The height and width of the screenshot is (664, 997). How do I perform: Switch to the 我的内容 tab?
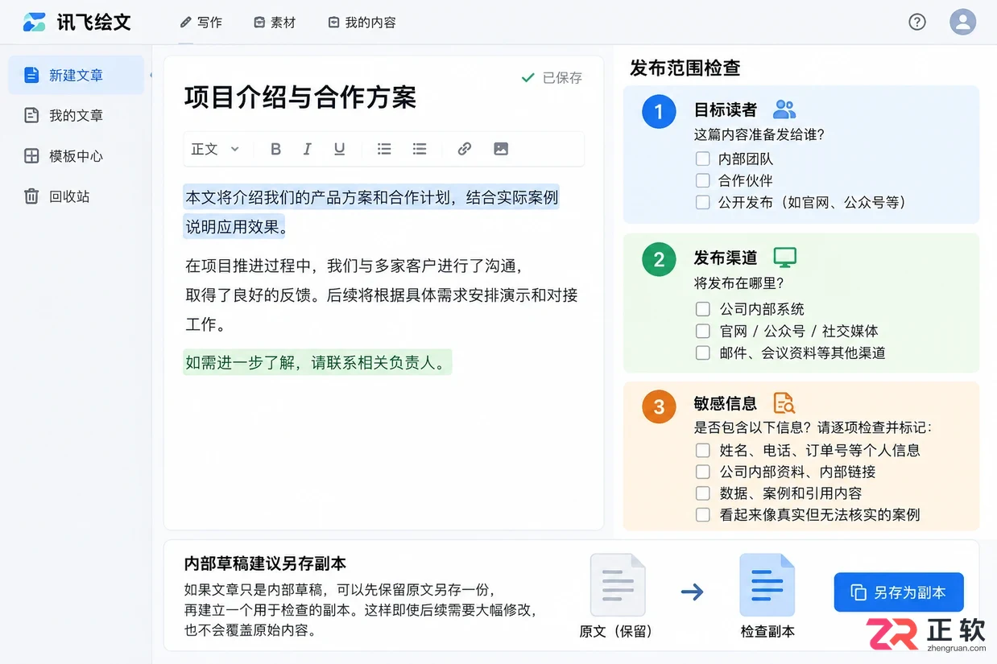pyautogui.click(x=362, y=23)
